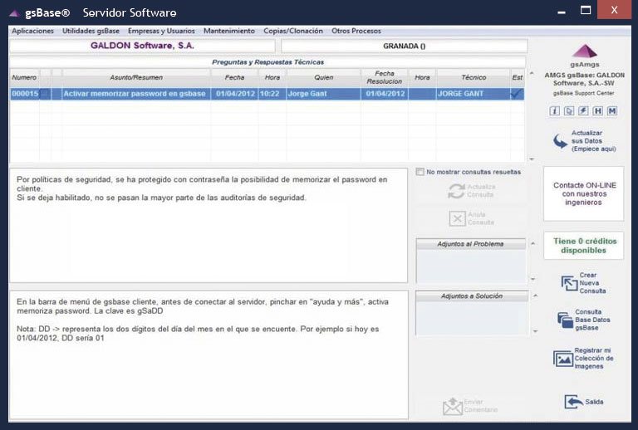Maximize the gsBase window
The height and width of the screenshot is (430, 638).
tap(586, 11)
